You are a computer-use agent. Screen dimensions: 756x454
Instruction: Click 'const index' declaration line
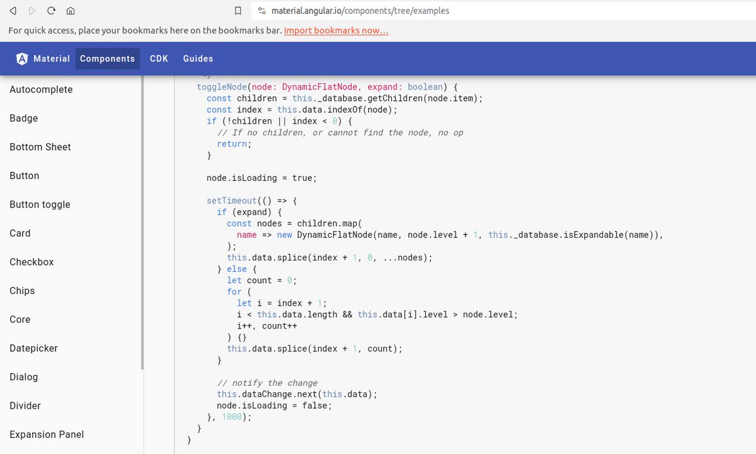302,110
